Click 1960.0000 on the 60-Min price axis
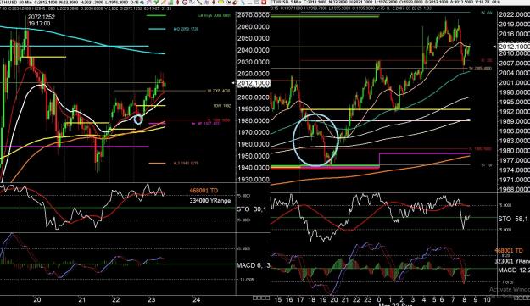 254,144
